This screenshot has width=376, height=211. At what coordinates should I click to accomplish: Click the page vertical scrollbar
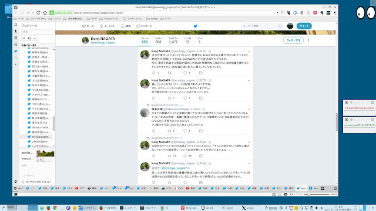(337, 122)
